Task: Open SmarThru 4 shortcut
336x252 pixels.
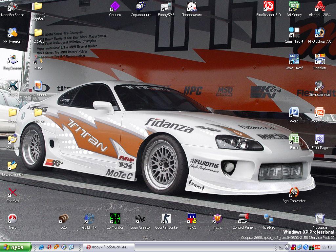Action: click(294, 36)
